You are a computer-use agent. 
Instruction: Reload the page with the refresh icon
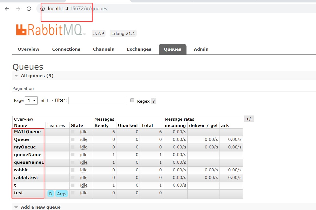[x=29, y=9]
